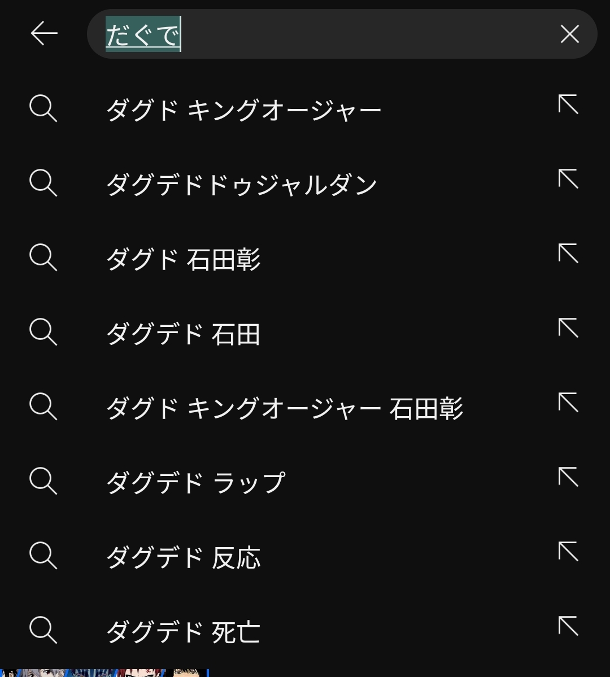Select suggestion ダグド 石田彰
610x677 pixels.
[x=184, y=259]
